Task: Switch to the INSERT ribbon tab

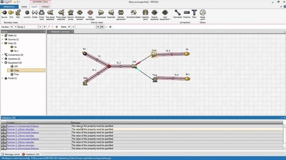Action: pyautogui.click(x=34, y=7)
